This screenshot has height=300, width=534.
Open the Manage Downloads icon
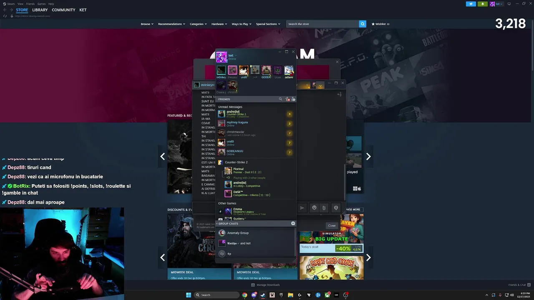[253, 285]
